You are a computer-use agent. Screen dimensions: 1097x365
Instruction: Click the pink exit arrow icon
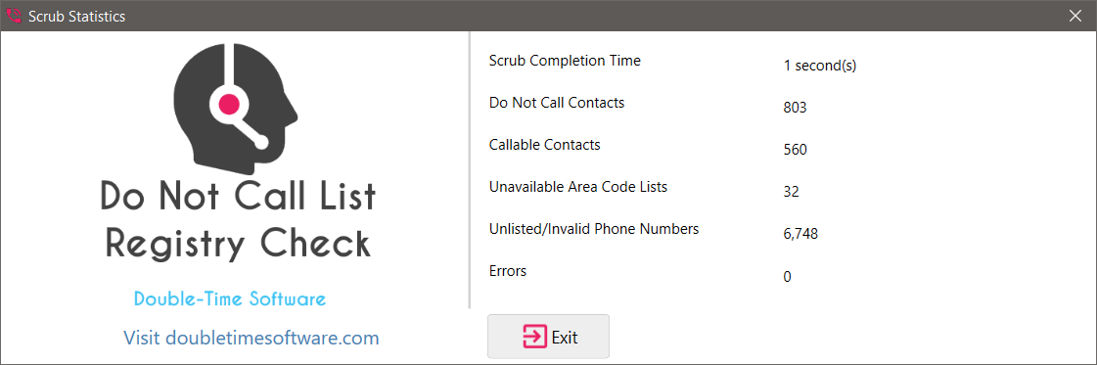pos(534,337)
